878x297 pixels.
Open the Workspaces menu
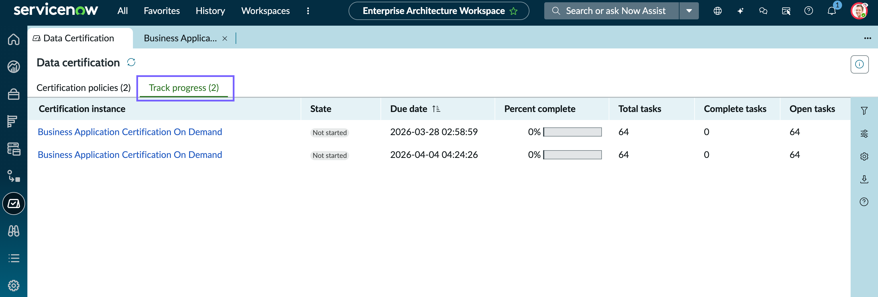tap(266, 11)
